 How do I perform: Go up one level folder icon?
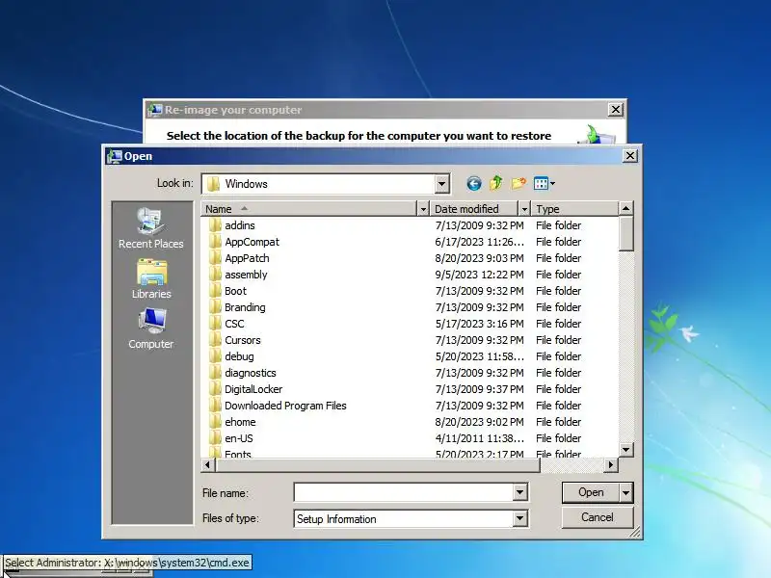[x=496, y=183]
